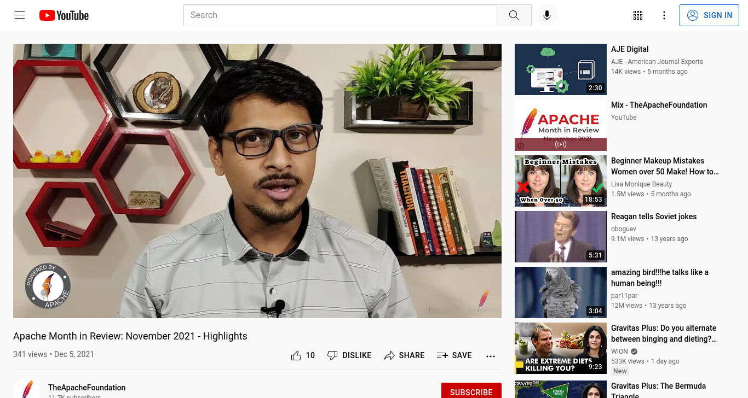Open Beginner Makeup Mistakes thumbnail
748x398 pixels.
561,181
